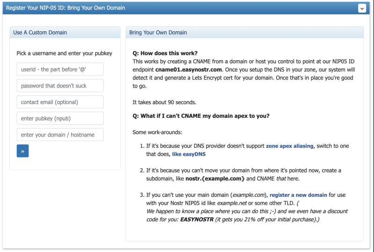Open the register a new domain link
The height and width of the screenshot is (252, 374).
[x=298, y=195]
